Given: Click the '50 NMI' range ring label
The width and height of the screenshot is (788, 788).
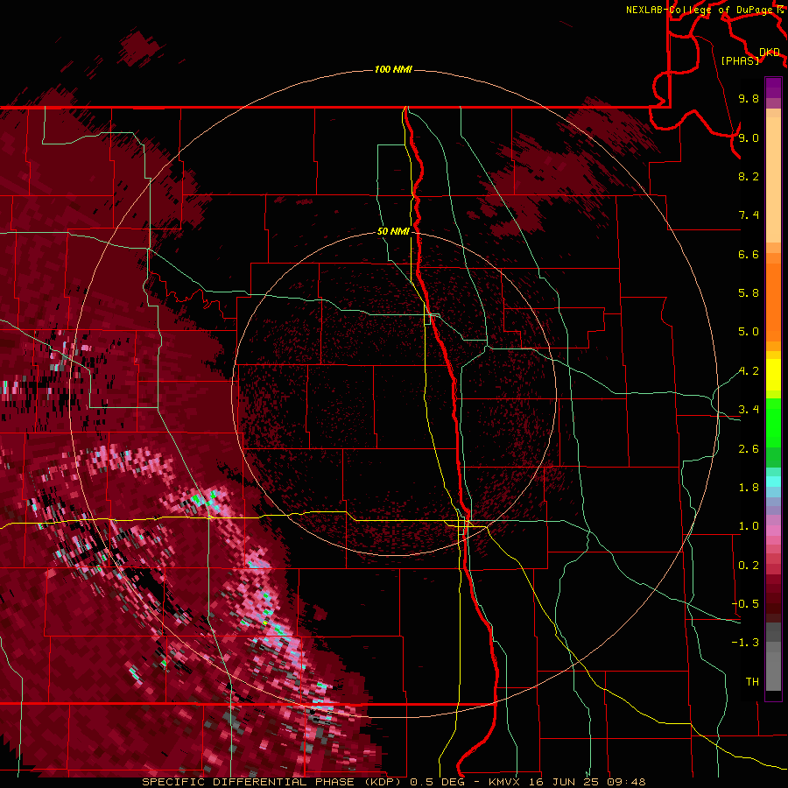Looking at the screenshot, I should coord(393,231).
